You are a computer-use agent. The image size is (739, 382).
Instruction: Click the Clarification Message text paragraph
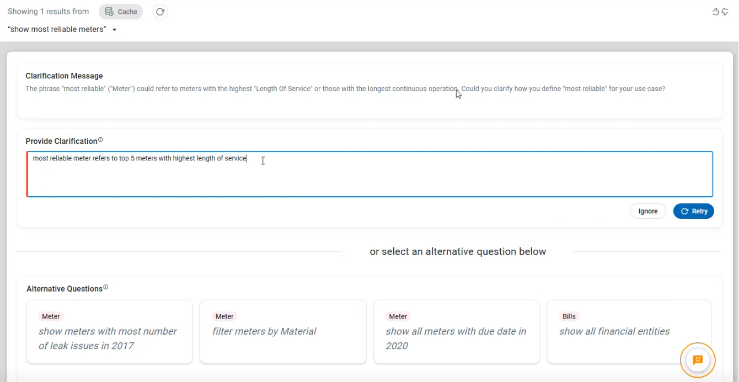click(345, 89)
